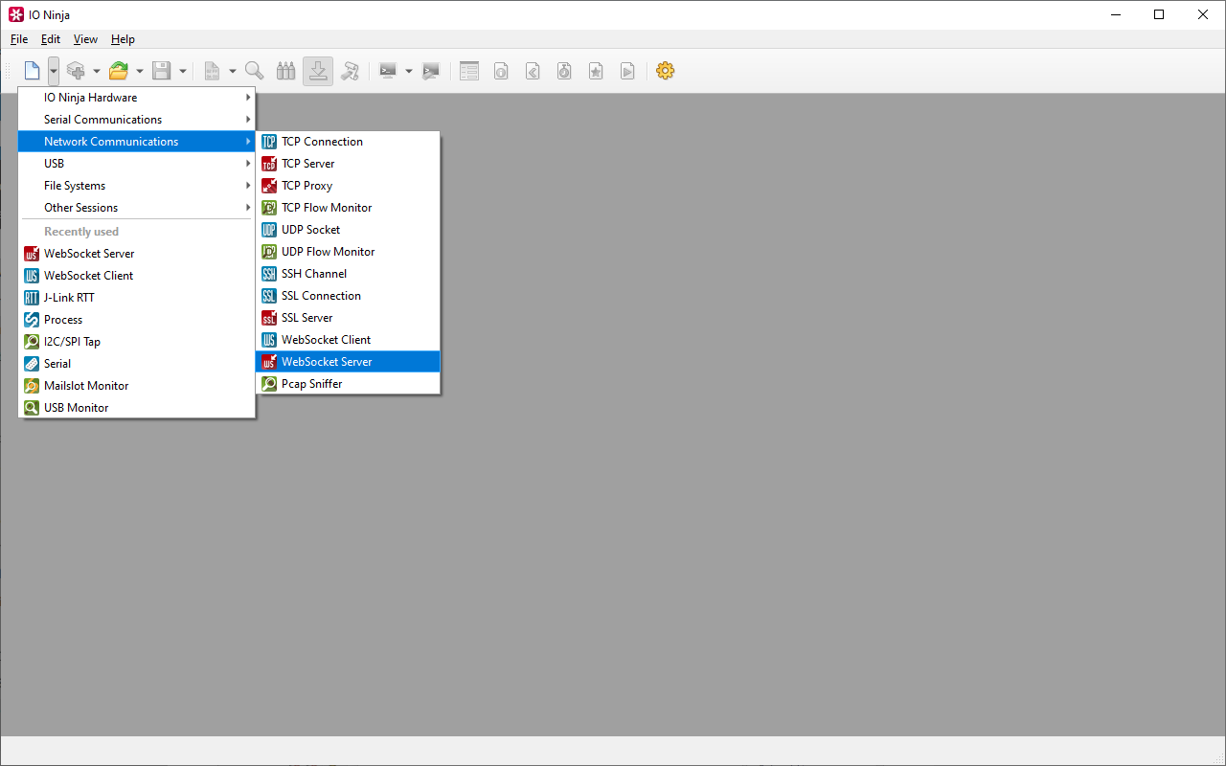
Task: Click the page with play arrow icon
Action: 627,71
